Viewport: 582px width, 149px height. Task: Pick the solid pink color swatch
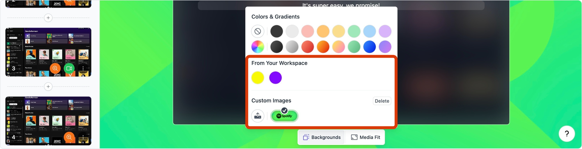click(x=308, y=31)
